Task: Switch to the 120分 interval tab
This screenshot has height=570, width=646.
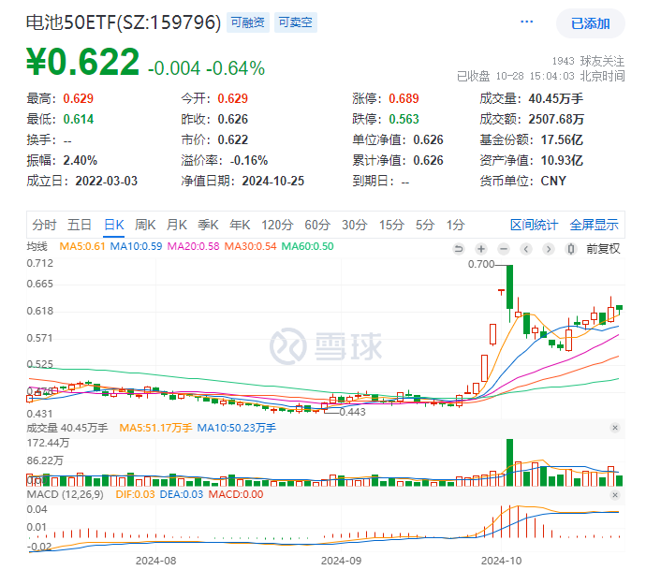Action: tap(277, 225)
